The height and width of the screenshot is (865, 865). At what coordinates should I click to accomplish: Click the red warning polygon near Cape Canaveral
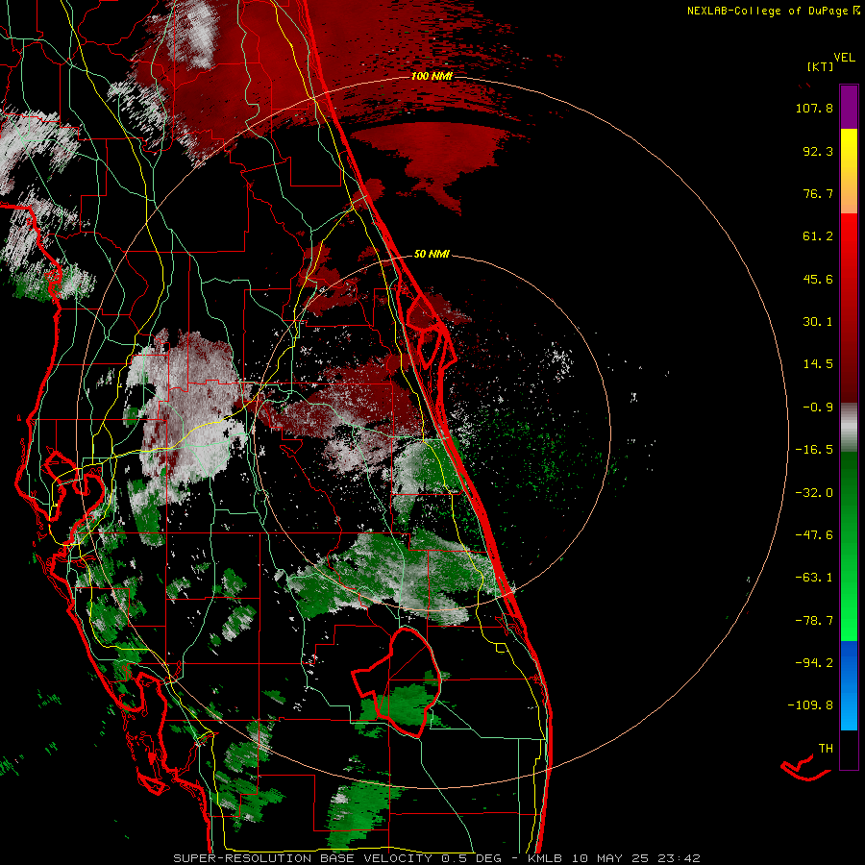tap(431, 330)
